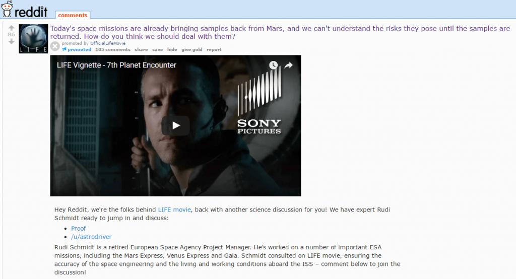Open the LIFE movie hyperlink

click(x=174, y=210)
